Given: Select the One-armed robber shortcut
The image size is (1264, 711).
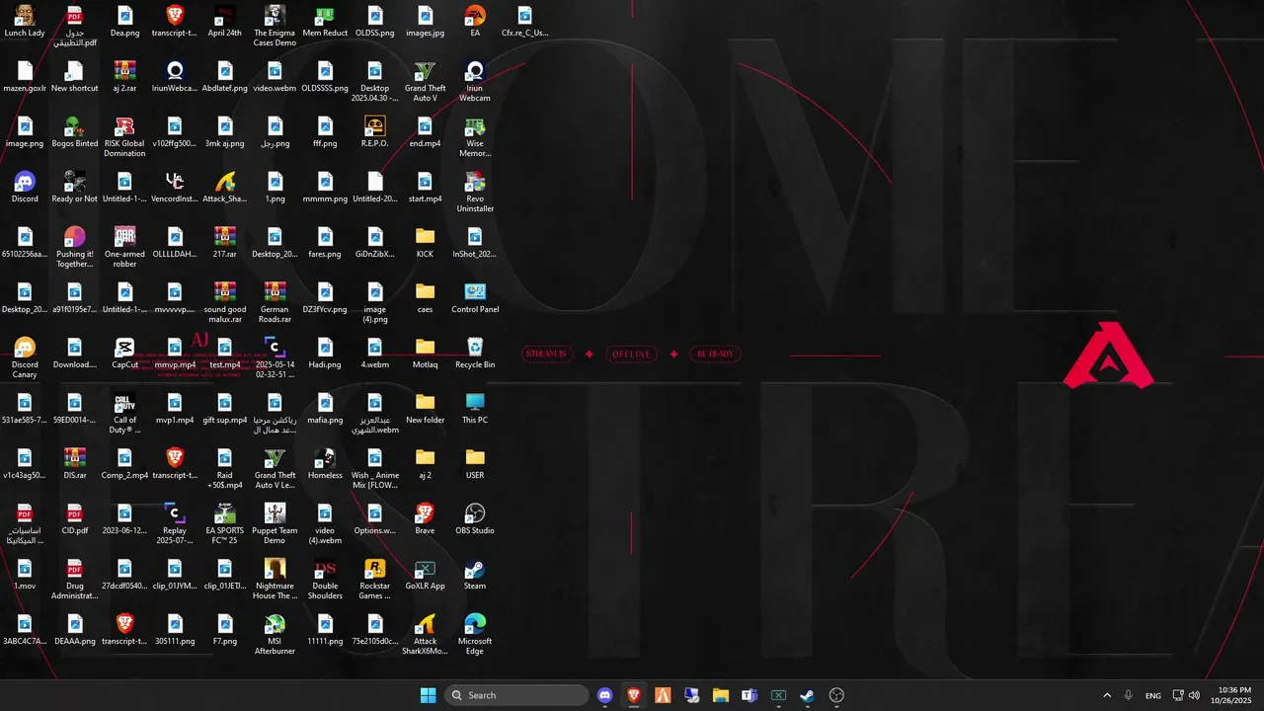Looking at the screenshot, I should (124, 248).
